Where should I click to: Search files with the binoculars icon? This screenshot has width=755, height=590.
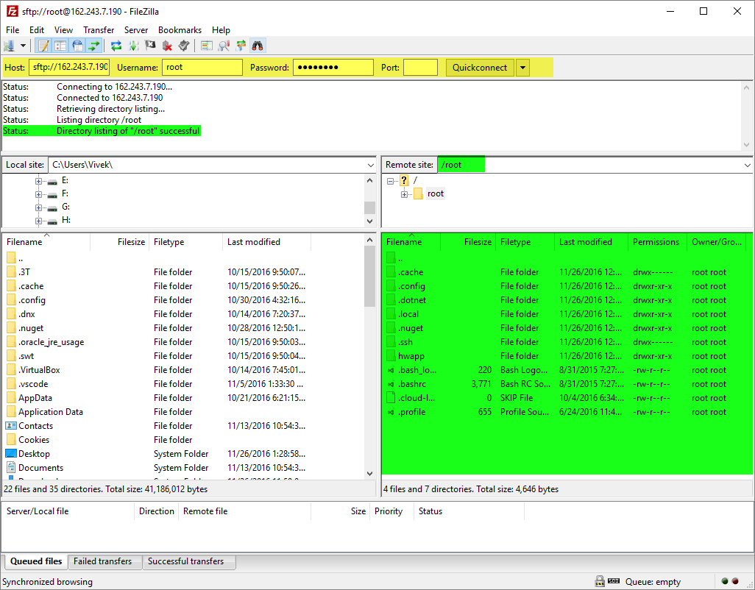click(x=258, y=46)
